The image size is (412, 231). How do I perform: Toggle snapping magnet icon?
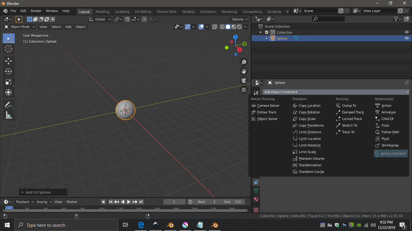click(x=127, y=19)
